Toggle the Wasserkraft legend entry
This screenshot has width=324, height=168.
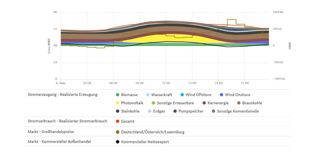coord(159,95)
